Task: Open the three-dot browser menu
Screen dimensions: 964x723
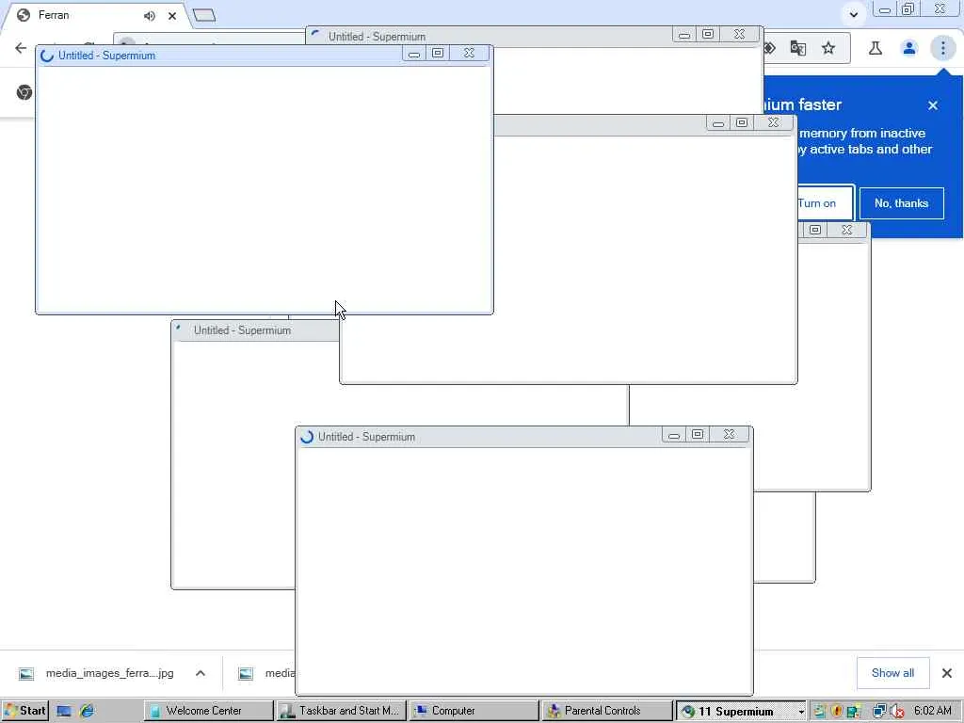Action: [942, 48]
